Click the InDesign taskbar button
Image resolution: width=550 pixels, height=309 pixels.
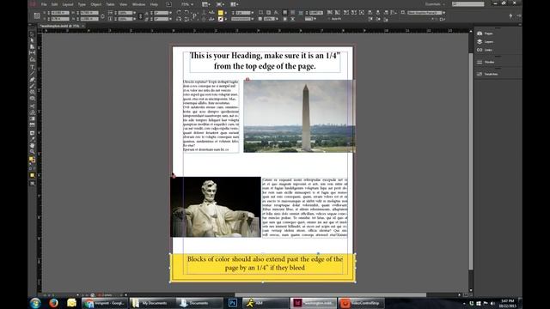coord(313,303)
